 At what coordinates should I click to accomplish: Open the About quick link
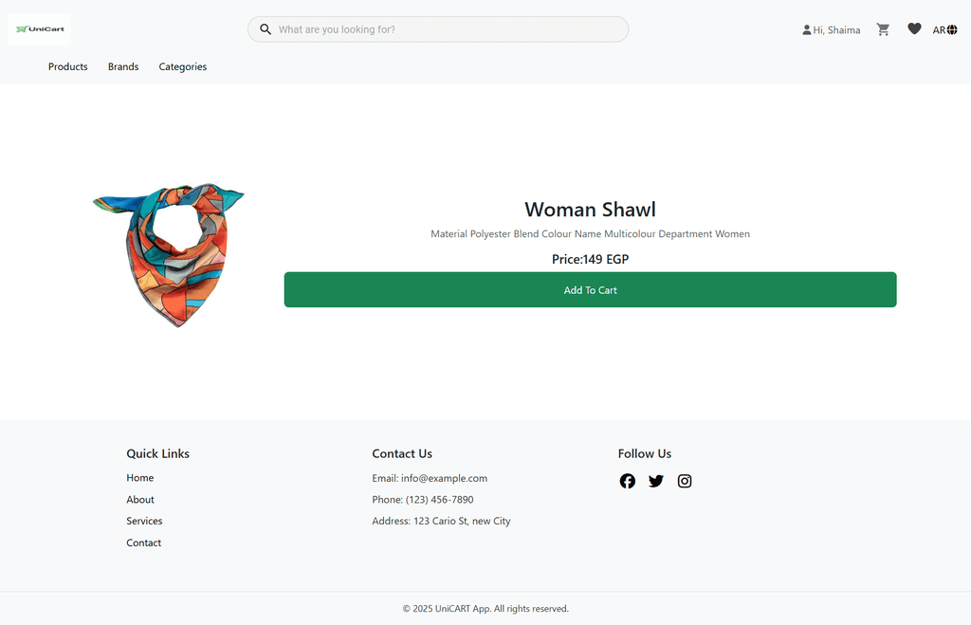(x=140, y=500)
